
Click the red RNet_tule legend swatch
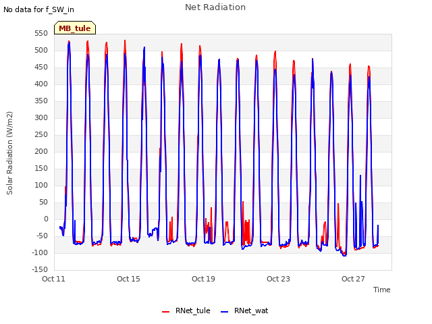pos(165,312)
